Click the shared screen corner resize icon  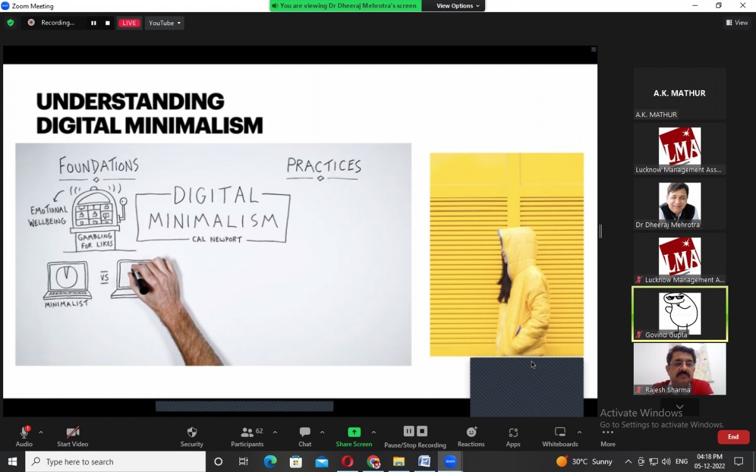[x=593, y=49]
